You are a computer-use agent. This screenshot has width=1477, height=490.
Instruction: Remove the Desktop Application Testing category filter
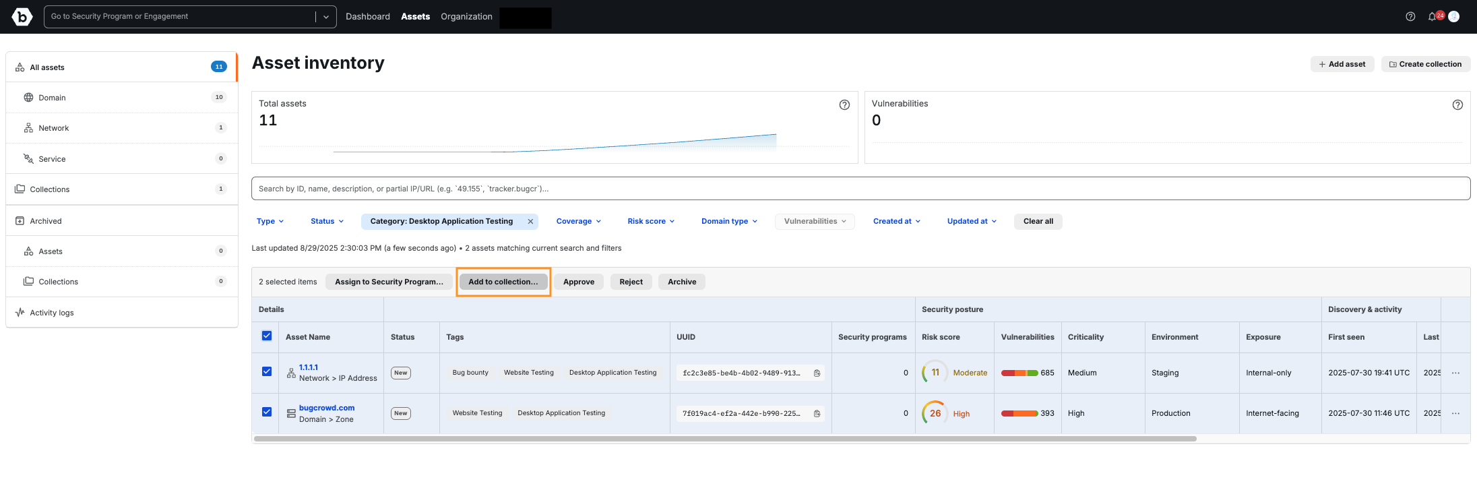pyautogui.click(x=530, y=222)
